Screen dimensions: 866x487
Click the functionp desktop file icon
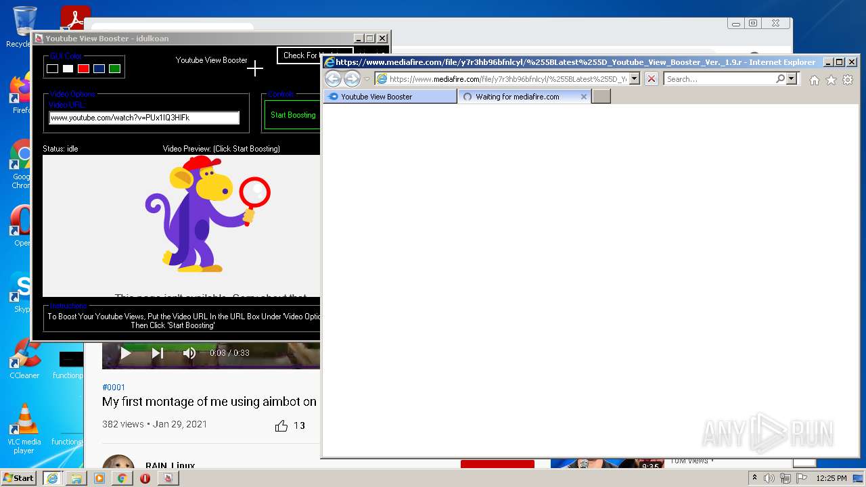pyautogui.click(x=70, y=364)
